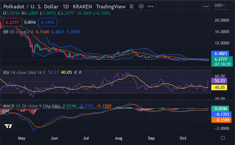Open chart settings gear icon
The width and height of the screenshot is (235, 145).
point(223,138)
